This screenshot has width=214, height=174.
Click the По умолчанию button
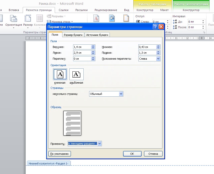pos(60,154)
